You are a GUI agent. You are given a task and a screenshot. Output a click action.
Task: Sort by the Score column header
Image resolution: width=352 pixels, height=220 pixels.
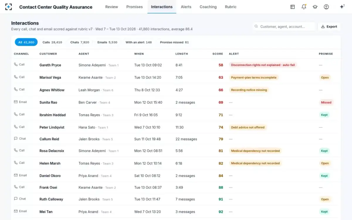click(218, 54)
